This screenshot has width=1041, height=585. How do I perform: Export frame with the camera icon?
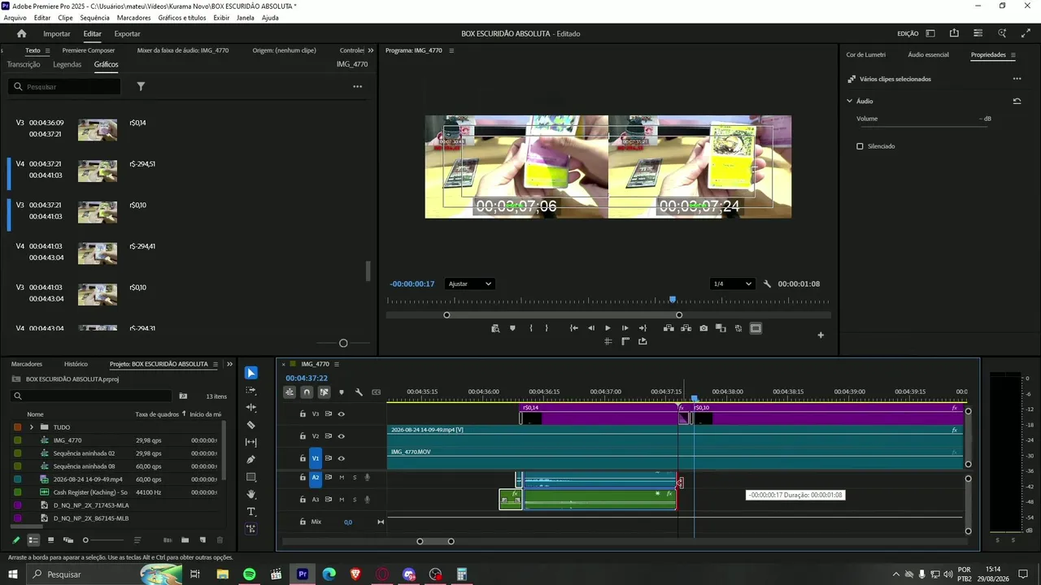click(703, 328)
